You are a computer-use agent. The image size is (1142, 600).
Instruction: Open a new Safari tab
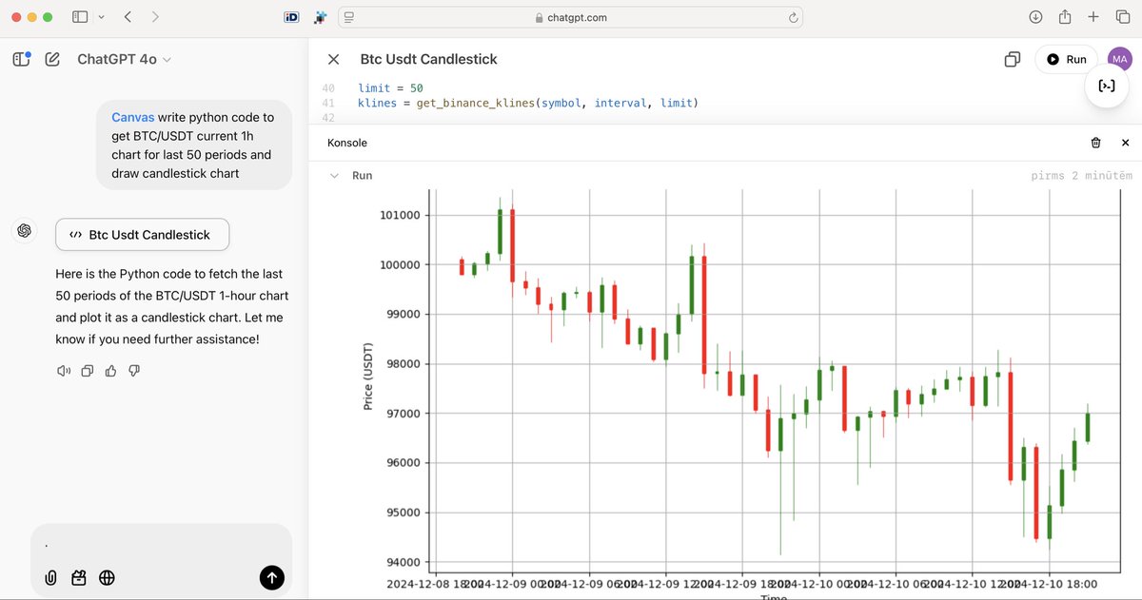click(x=1093, y=17)
